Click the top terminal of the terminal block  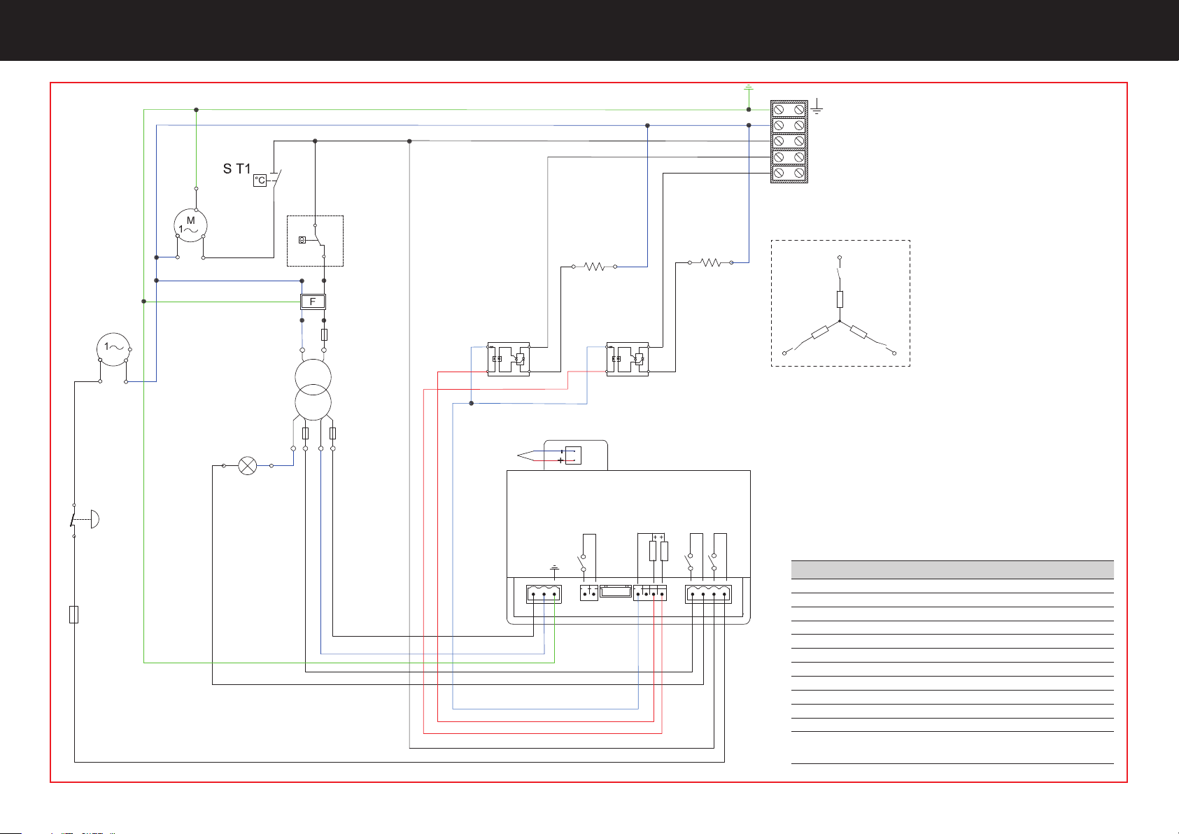coord(789,109)
